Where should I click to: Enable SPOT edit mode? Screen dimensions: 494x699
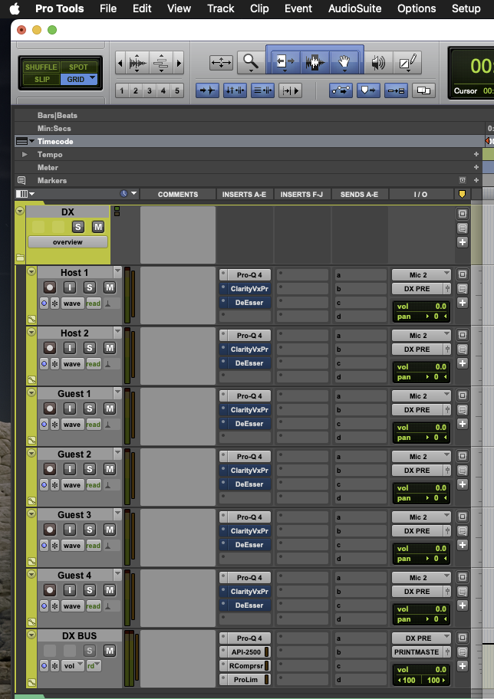click(78, 67)
